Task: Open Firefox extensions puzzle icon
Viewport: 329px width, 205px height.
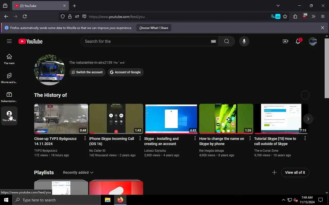Action: click(295, 17)
